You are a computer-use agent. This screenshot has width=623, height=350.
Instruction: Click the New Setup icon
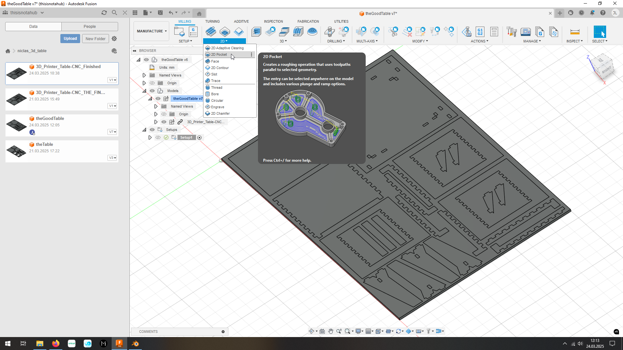click(179, 31)
